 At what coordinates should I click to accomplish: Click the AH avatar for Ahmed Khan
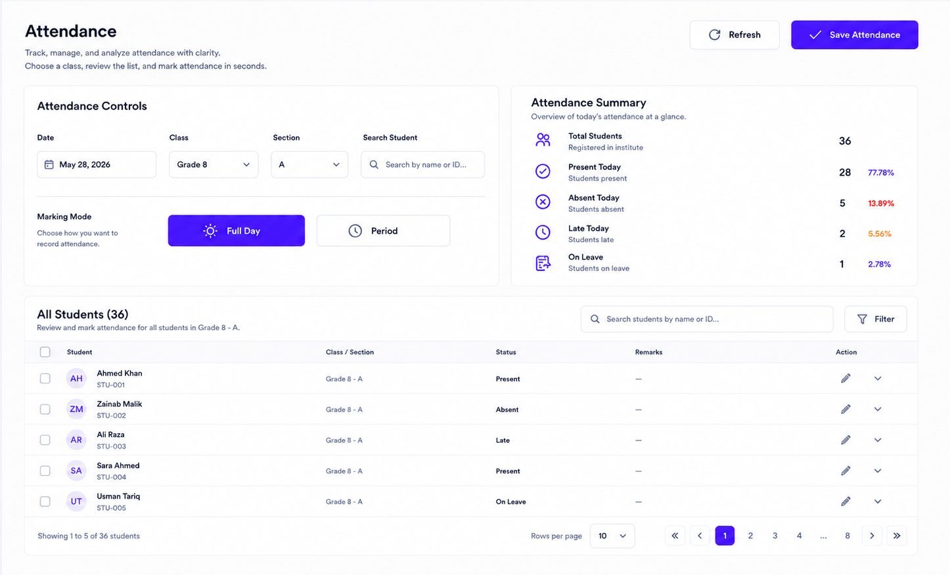[76, 378]
